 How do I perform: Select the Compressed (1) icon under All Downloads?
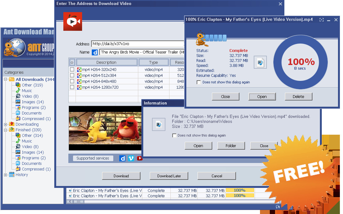[x=18, y=119]
